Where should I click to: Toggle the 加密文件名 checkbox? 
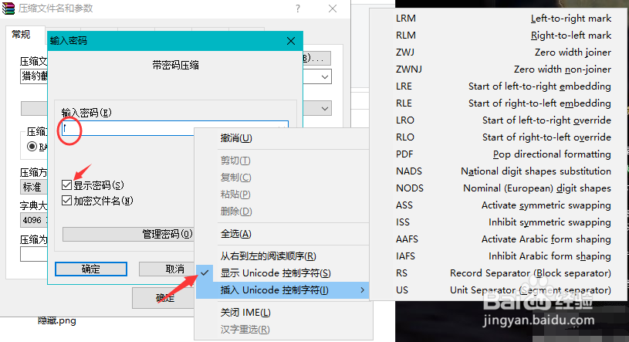pyautogui.click(x=66, y=200)
